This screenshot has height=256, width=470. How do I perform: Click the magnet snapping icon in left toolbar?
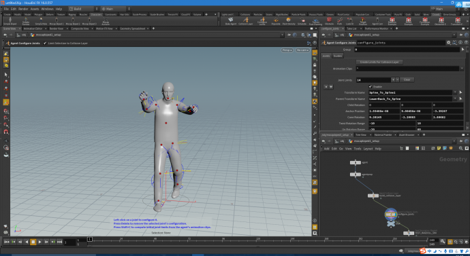pos(6,132)
